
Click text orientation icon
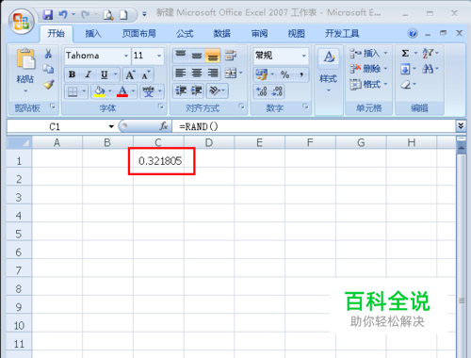(215, 90)
